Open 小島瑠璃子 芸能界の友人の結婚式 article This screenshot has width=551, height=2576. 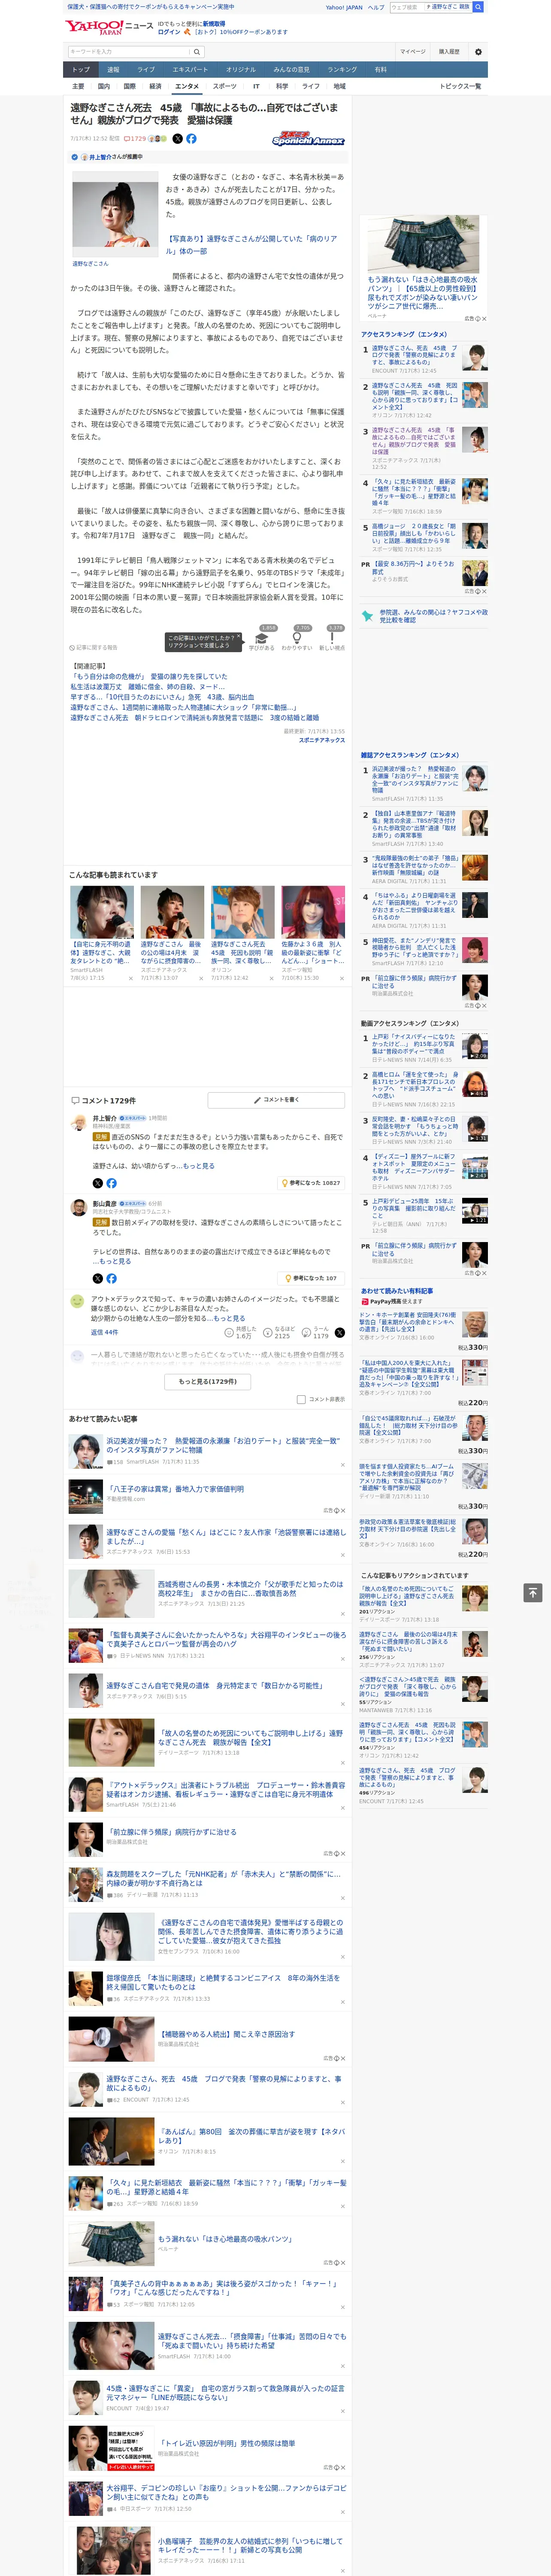pos(250,2545)
